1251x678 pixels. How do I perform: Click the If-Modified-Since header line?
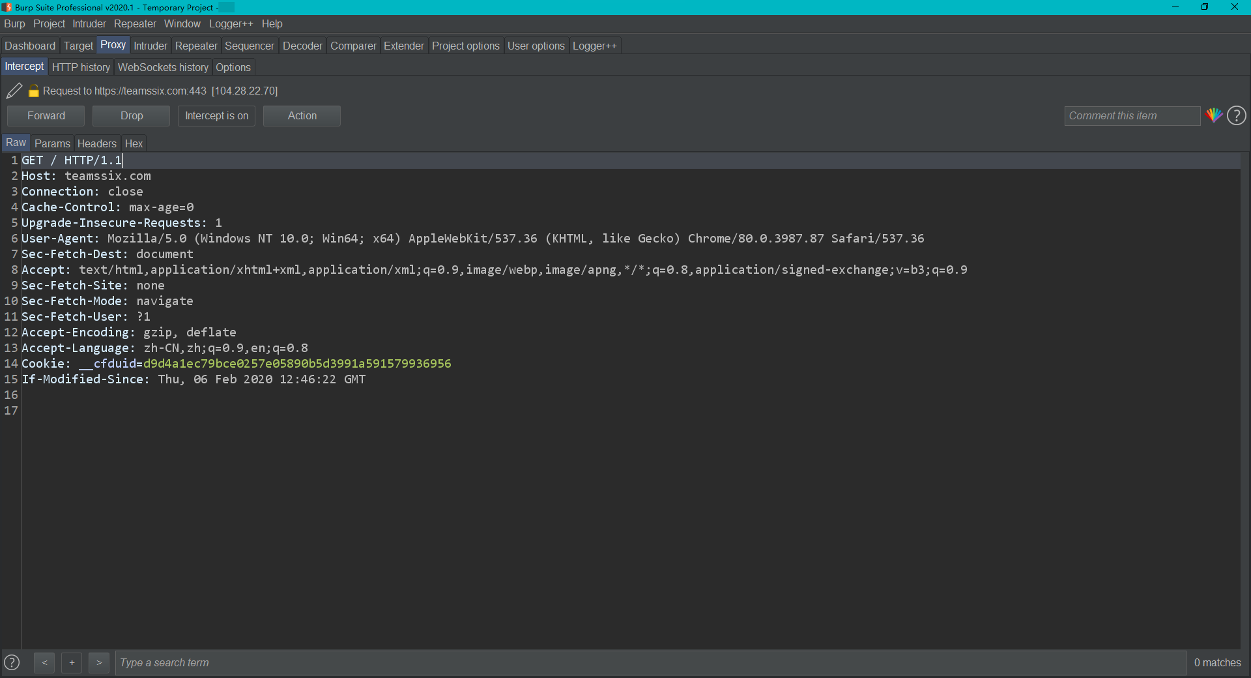[194, 379]
